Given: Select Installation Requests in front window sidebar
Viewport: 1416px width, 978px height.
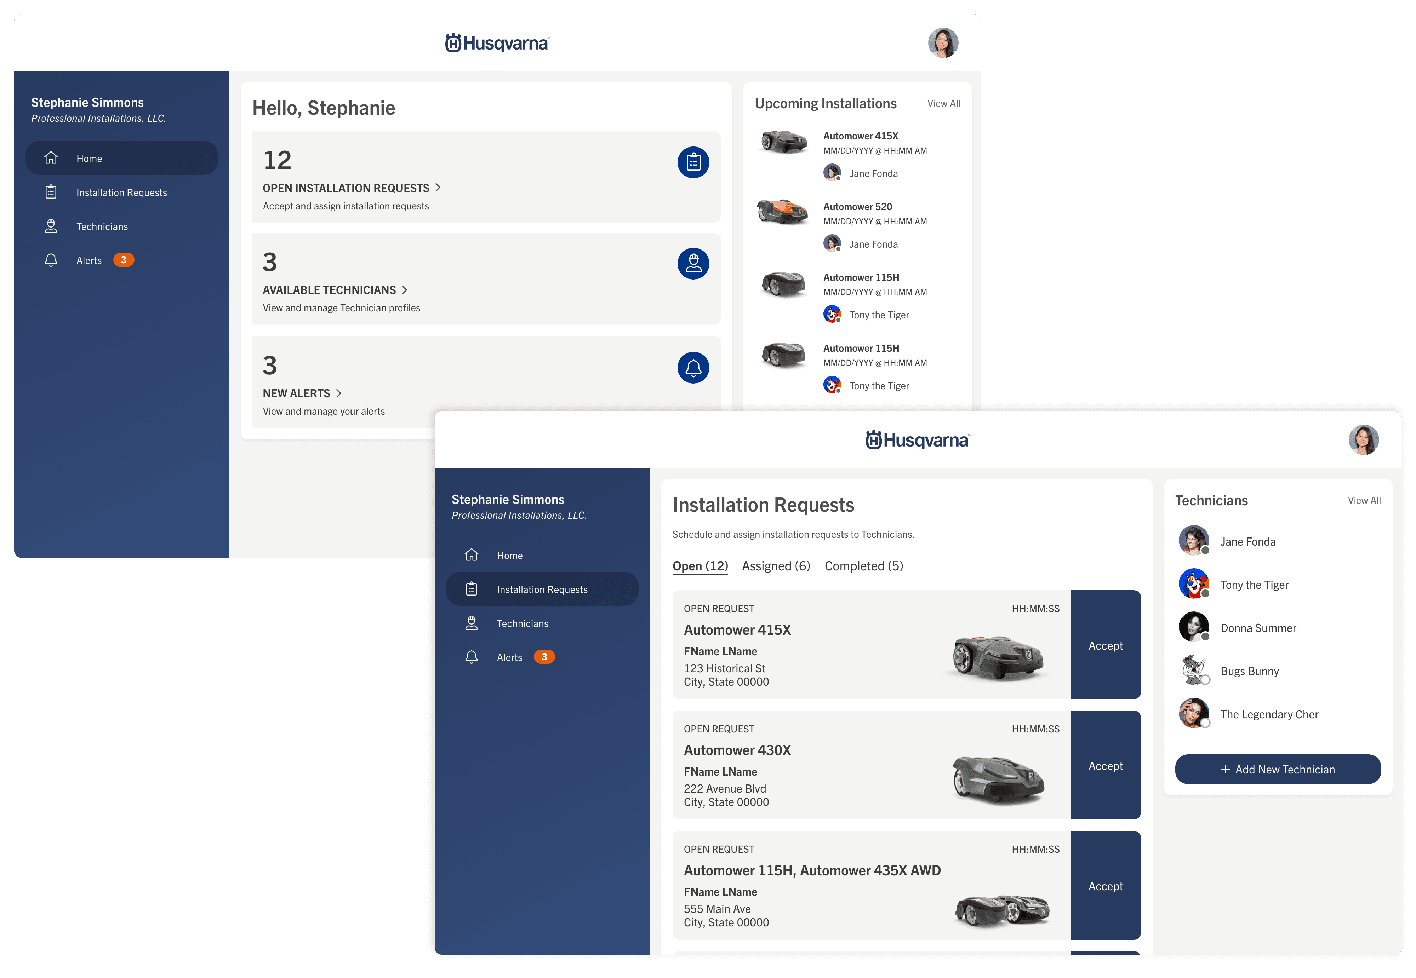Looking at the screenshot, I should tap(542, 589).
